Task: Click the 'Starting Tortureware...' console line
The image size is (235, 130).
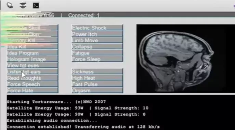Action: pos(56,102)
